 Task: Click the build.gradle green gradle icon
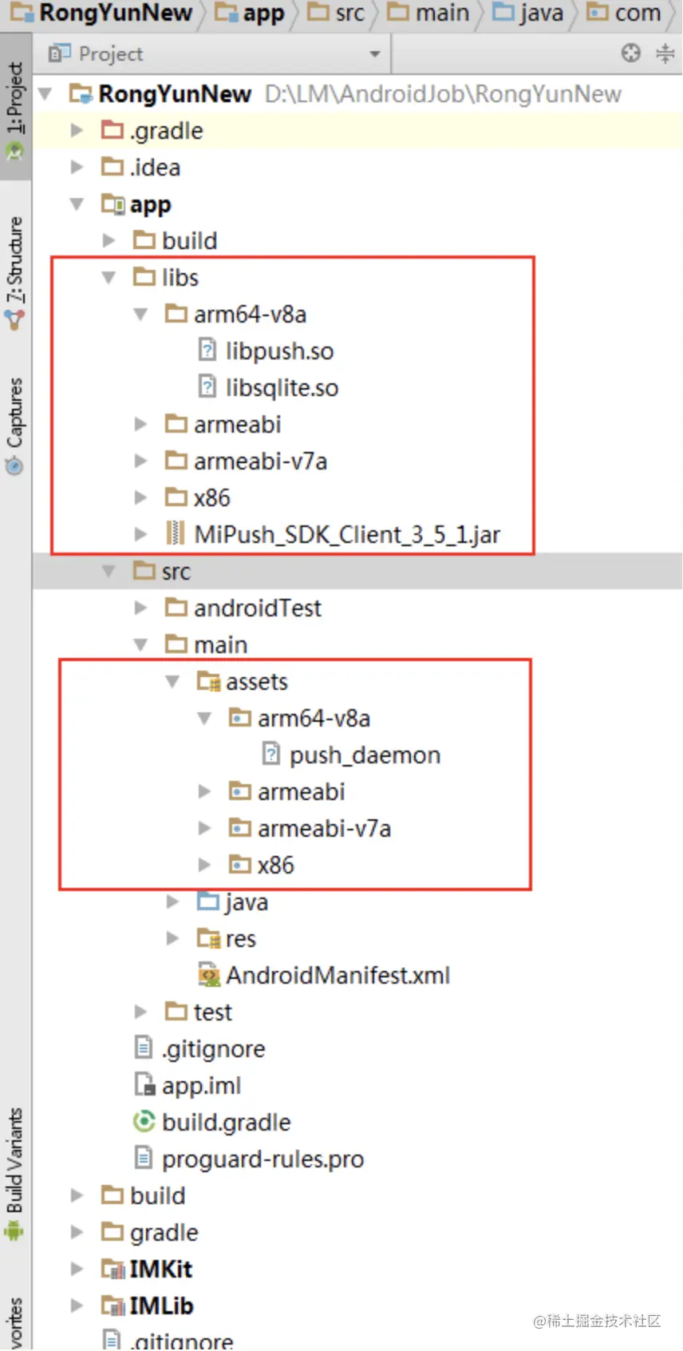(x=144, y=1122)
